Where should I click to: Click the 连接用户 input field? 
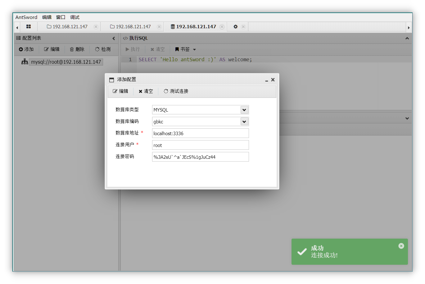[201, 145]
